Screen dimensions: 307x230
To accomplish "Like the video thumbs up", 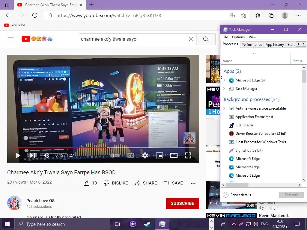I will [x=90, y=183].
